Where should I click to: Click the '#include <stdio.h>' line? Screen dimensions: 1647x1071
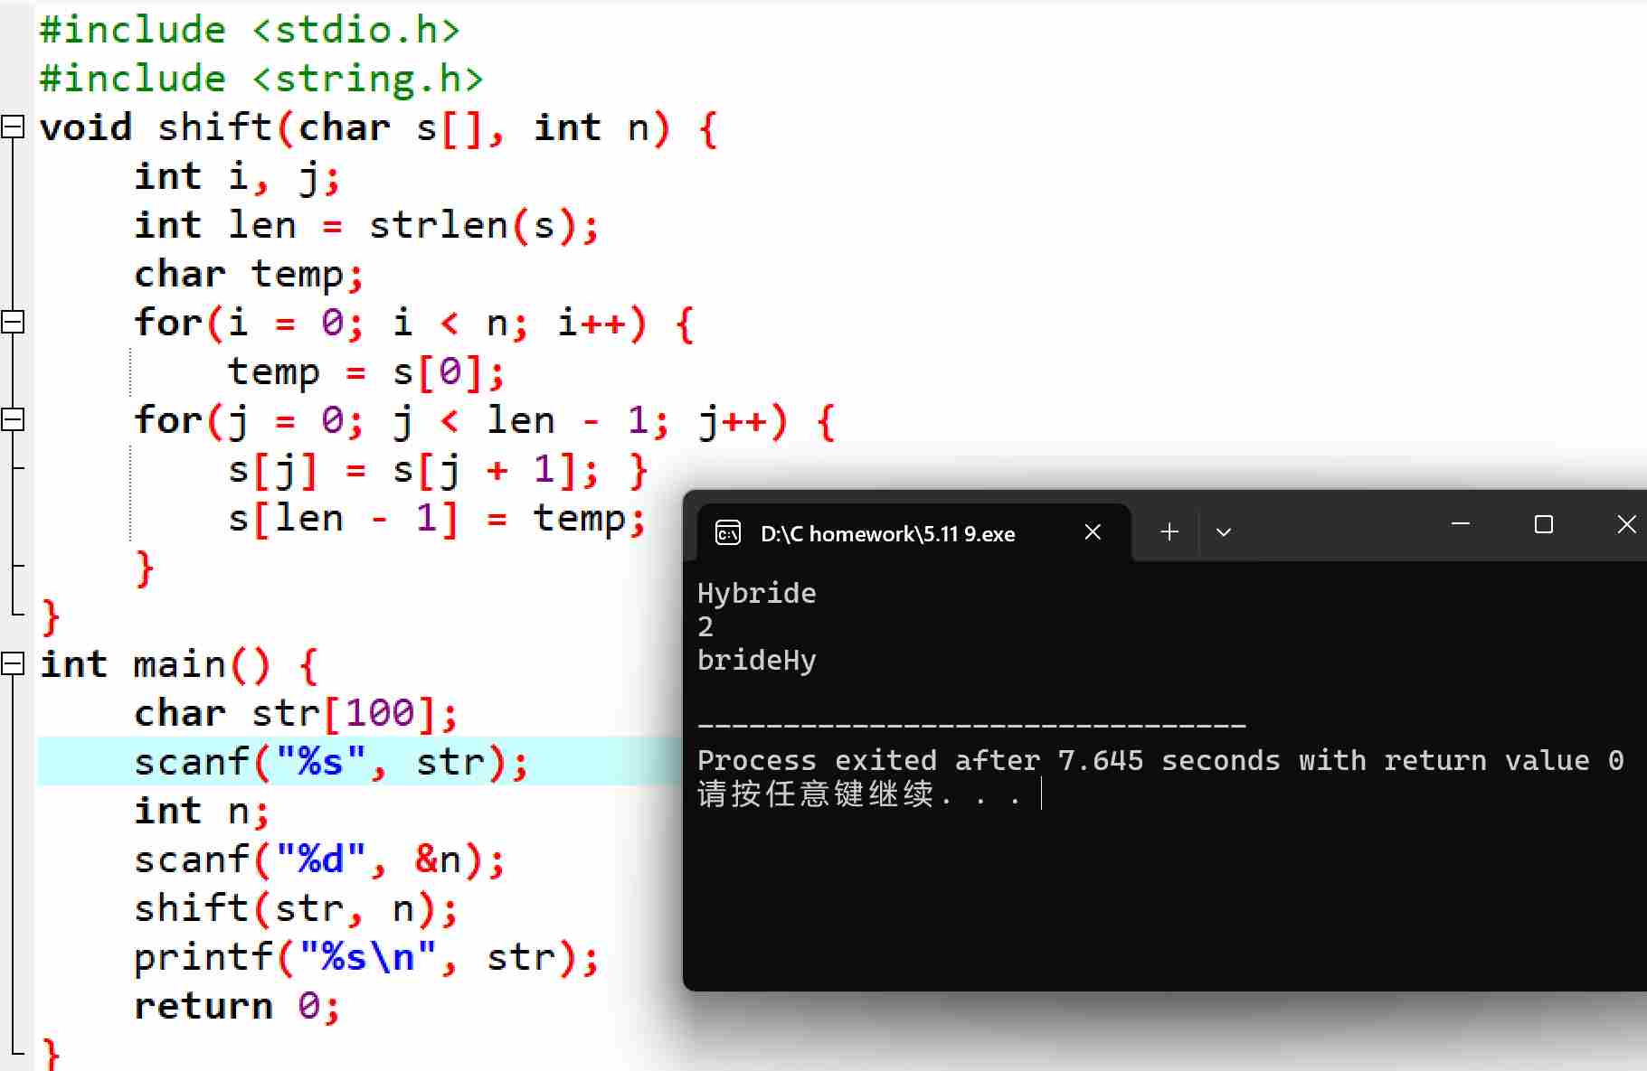pyautogui.click(x=251, y=30)
